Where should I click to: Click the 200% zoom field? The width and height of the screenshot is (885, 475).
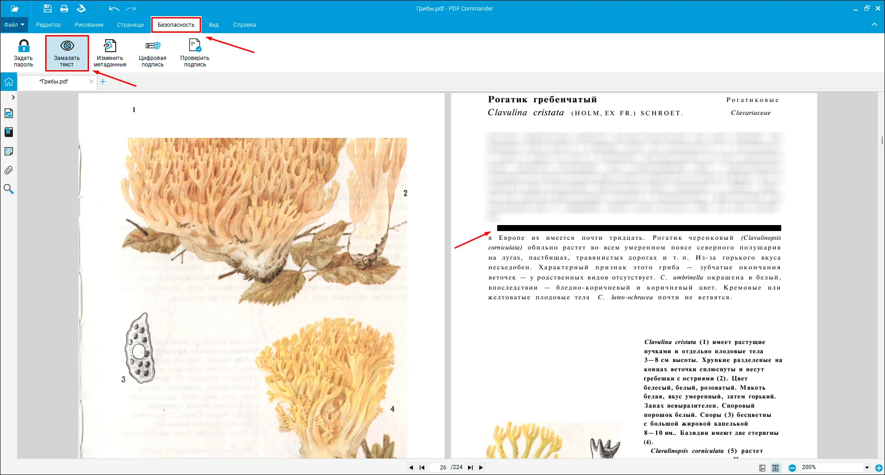(832, 468)
